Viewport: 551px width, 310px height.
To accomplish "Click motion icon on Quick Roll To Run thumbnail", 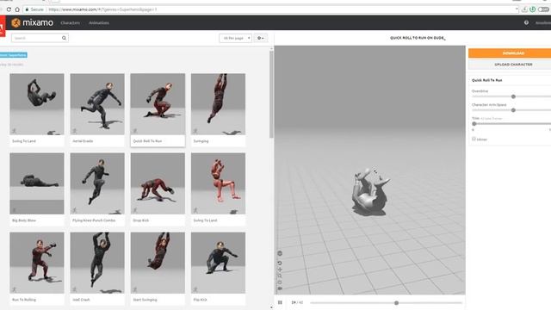I will pyautogui.click(x=135, y=131).
